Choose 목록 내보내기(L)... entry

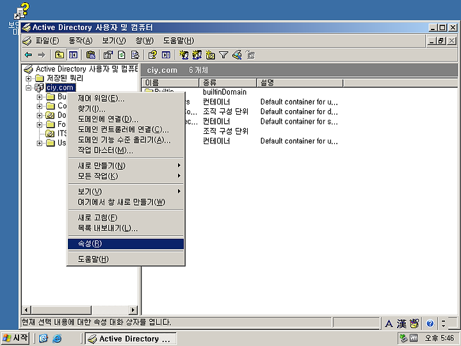(126, 228)
